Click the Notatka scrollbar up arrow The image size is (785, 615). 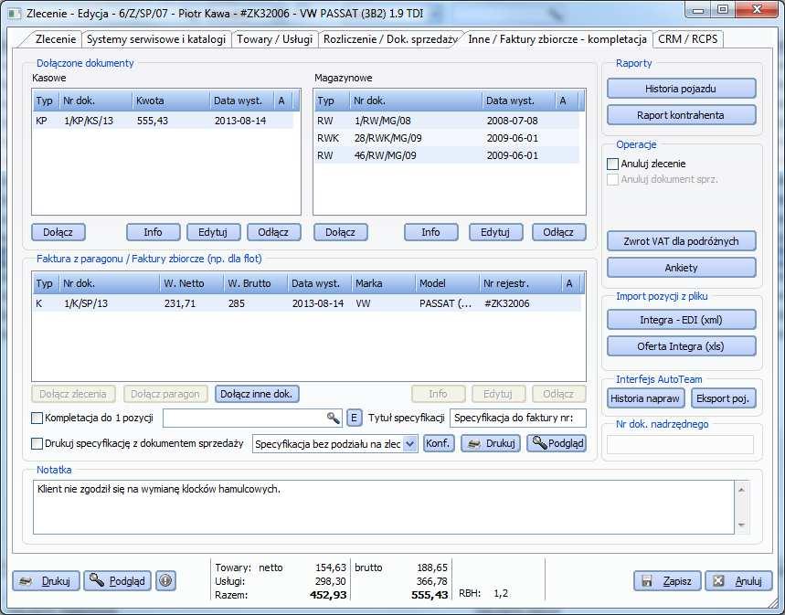coord(741,489)
